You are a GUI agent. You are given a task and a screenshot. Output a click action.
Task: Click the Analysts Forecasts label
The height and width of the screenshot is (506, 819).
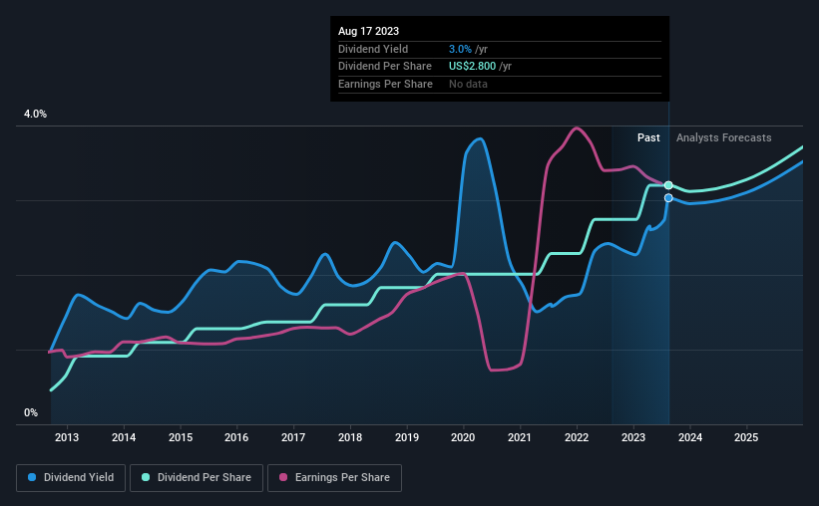724,137
